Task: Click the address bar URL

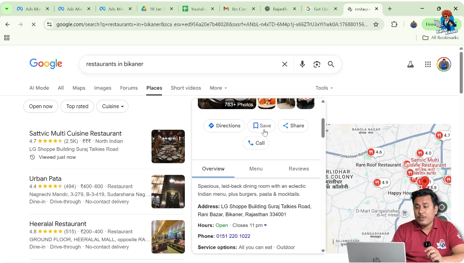Action: 212,25
